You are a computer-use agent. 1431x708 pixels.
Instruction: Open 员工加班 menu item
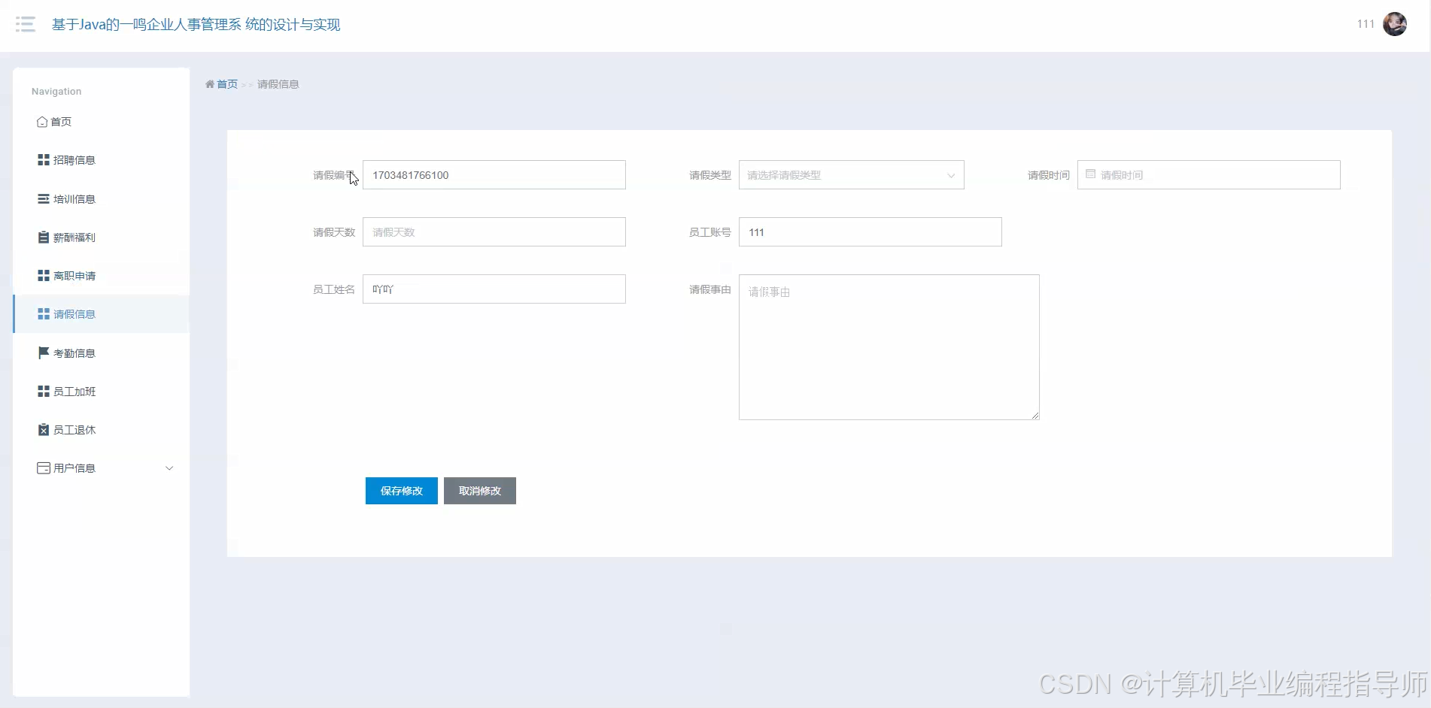click(x=101, y=392)
